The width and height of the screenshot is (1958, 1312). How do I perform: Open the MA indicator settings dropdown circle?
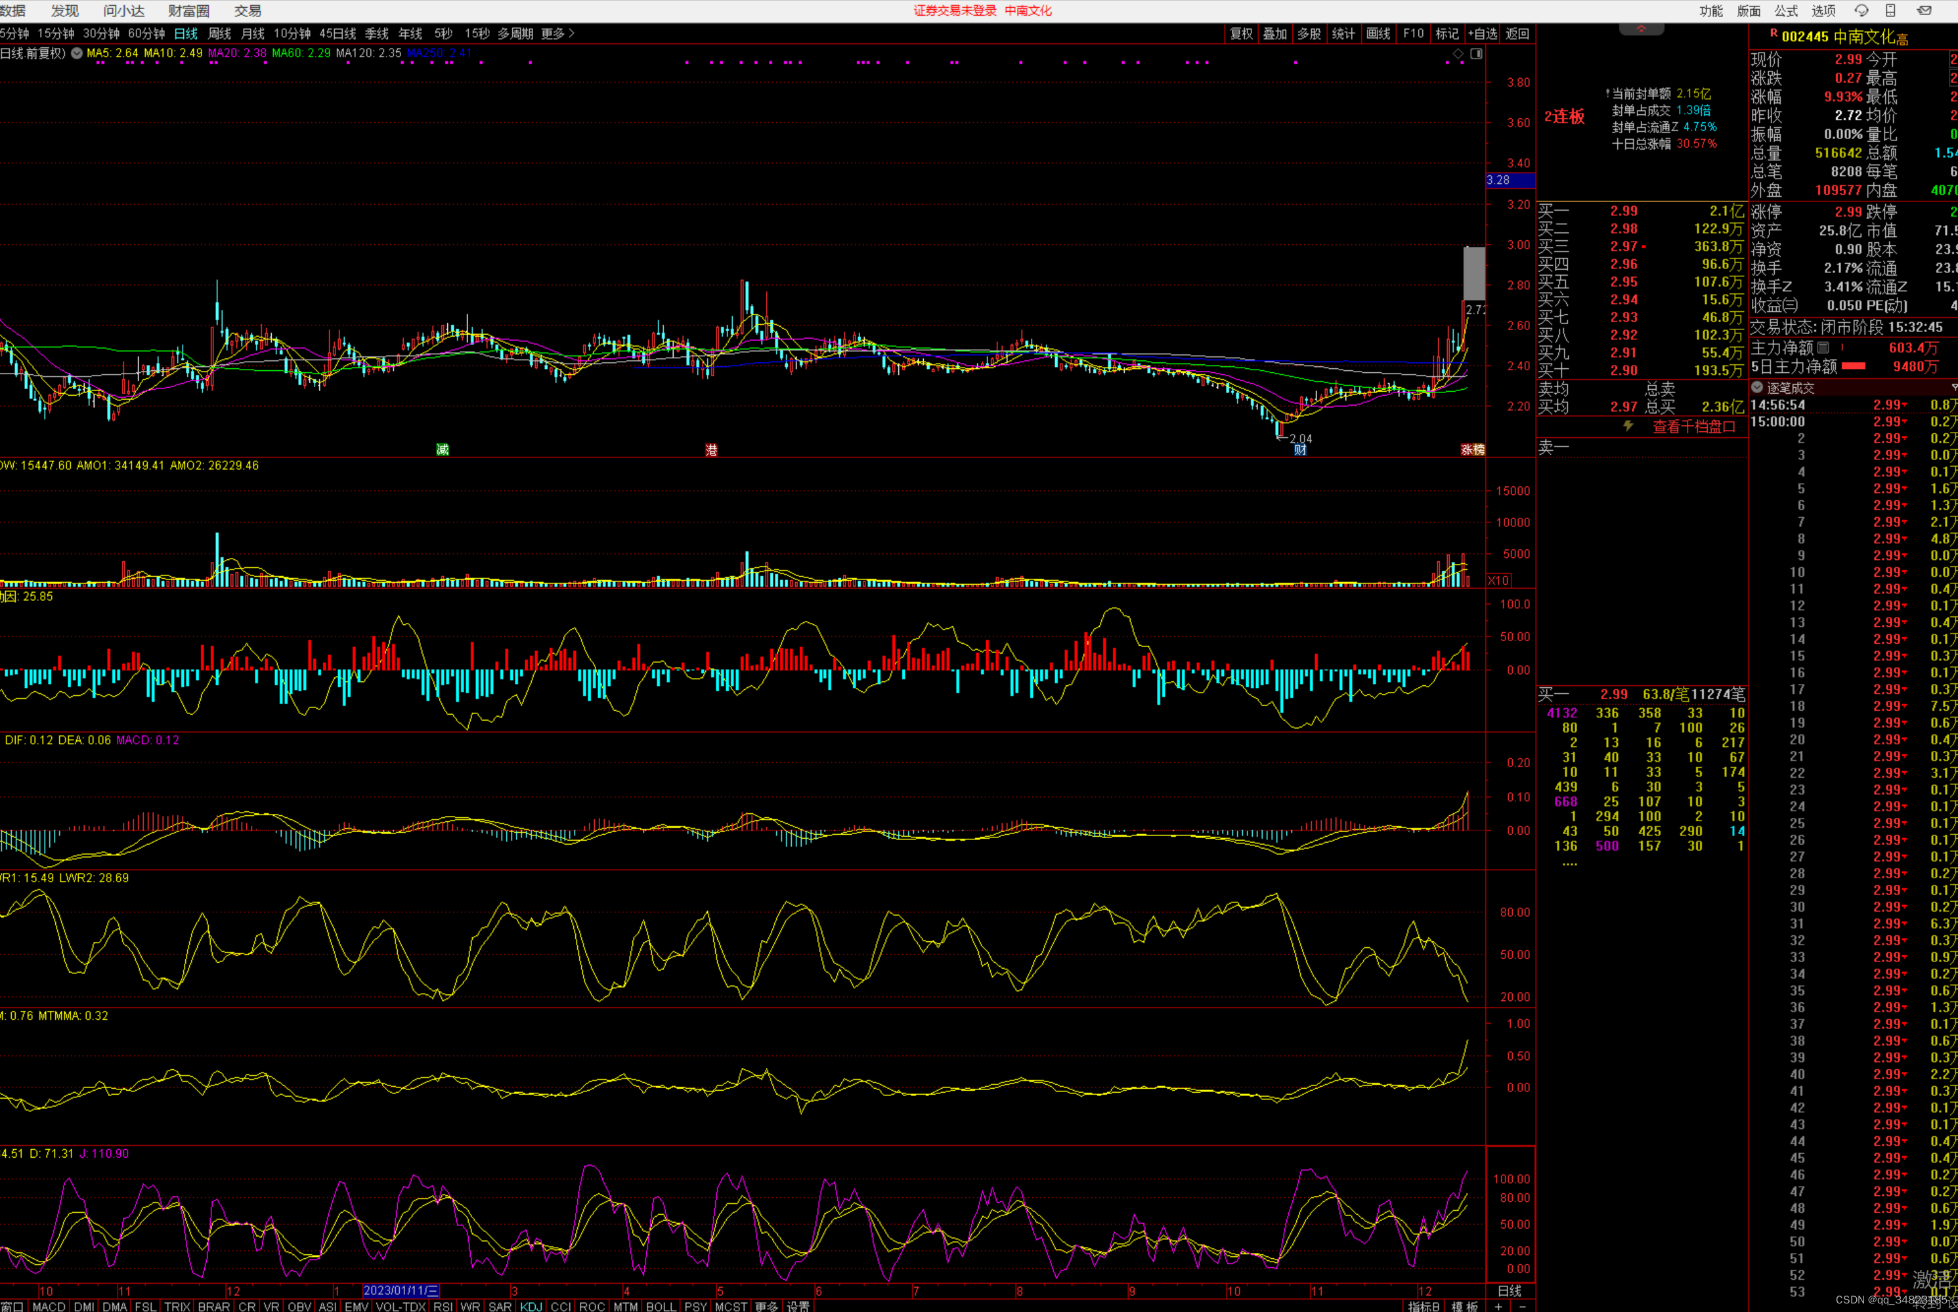pos(77,54)
